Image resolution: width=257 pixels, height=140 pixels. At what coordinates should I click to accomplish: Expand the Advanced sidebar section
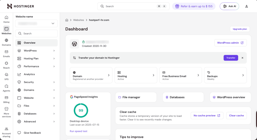(x=36, y=121)
